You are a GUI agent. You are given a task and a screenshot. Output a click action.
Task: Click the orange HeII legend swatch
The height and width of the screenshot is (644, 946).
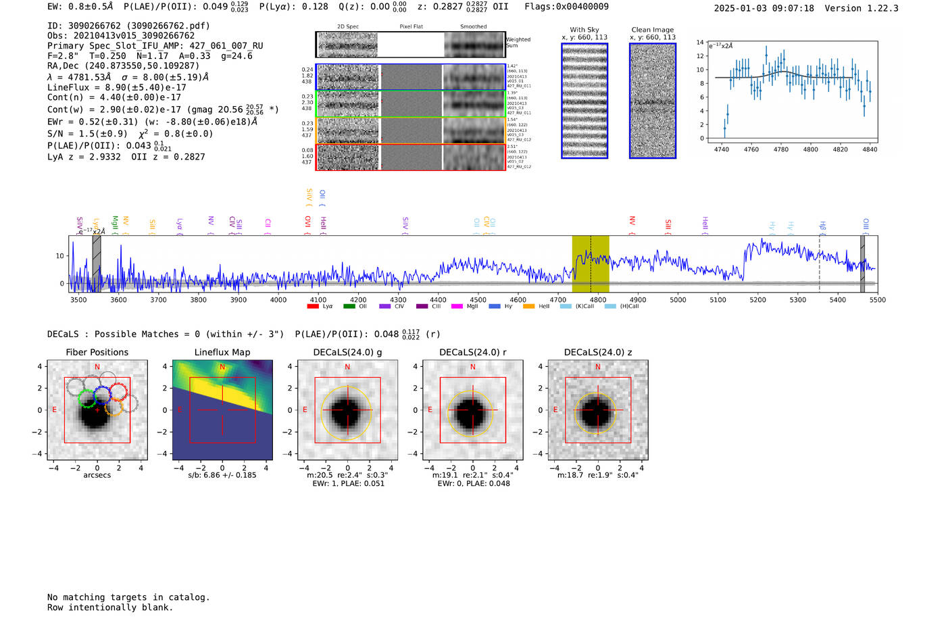[x=528, y=306]
